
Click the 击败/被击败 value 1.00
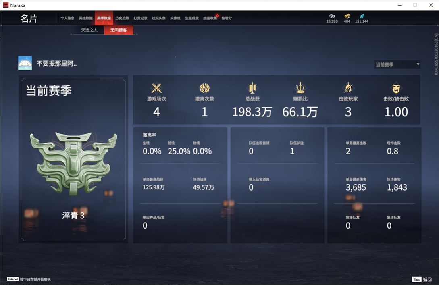396,112
